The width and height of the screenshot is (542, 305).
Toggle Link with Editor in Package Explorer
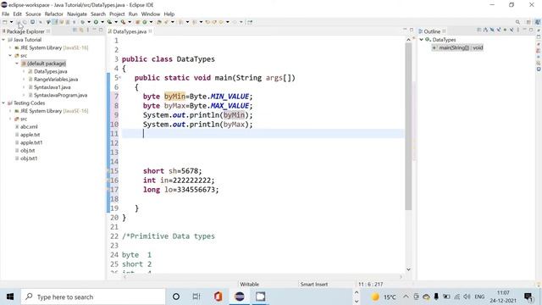[81, 30]
